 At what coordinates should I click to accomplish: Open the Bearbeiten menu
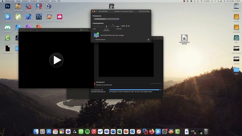click(25, 1)
